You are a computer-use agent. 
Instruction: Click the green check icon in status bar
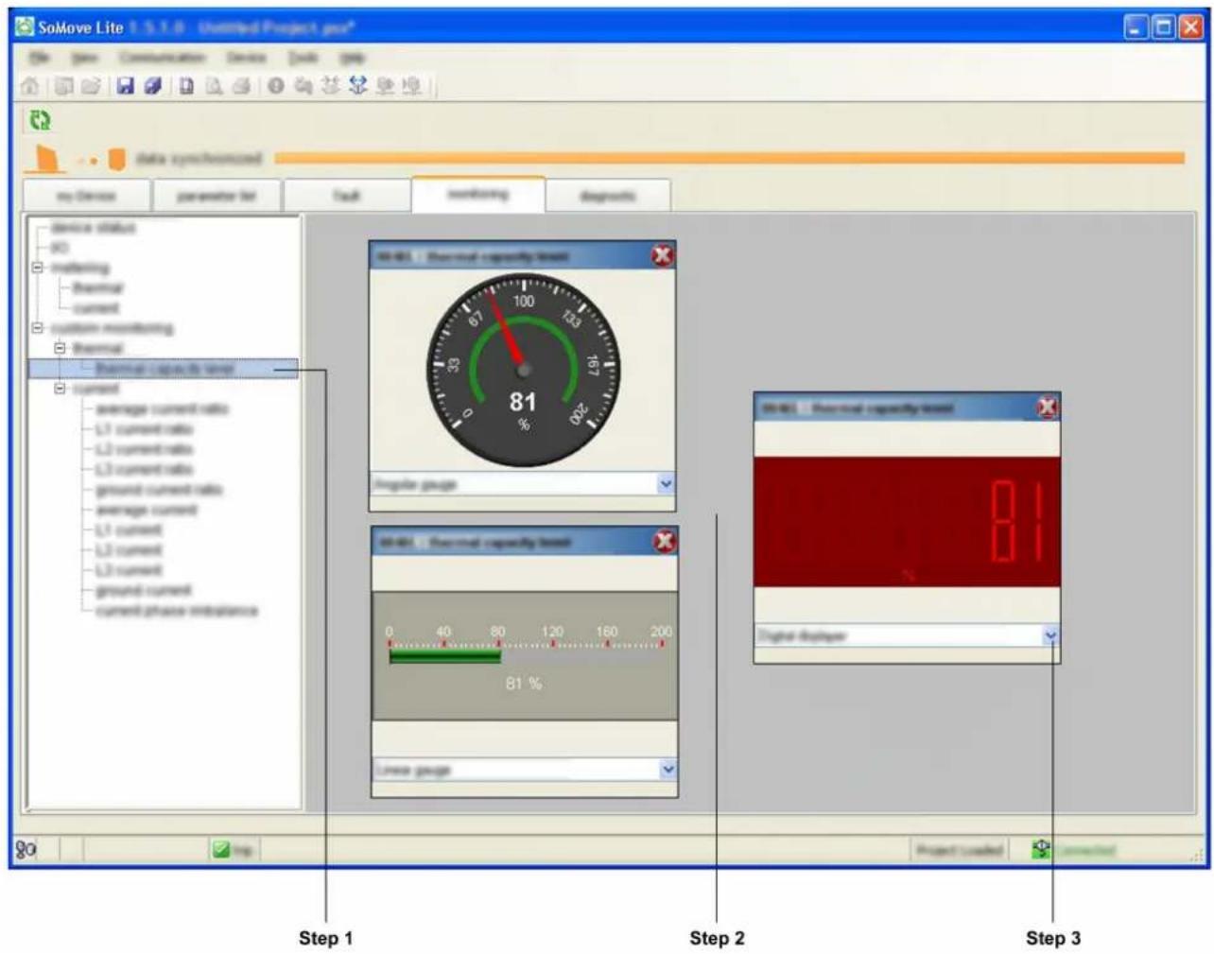click(220, 849)
